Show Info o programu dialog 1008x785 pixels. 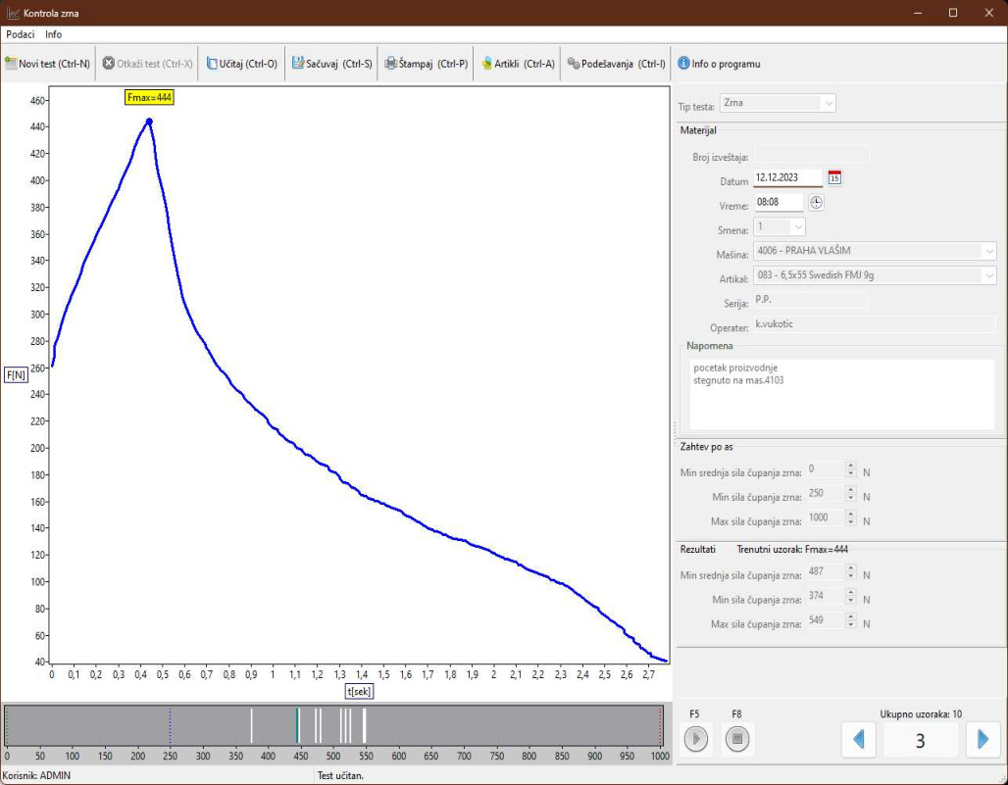[x=719, y=64]
